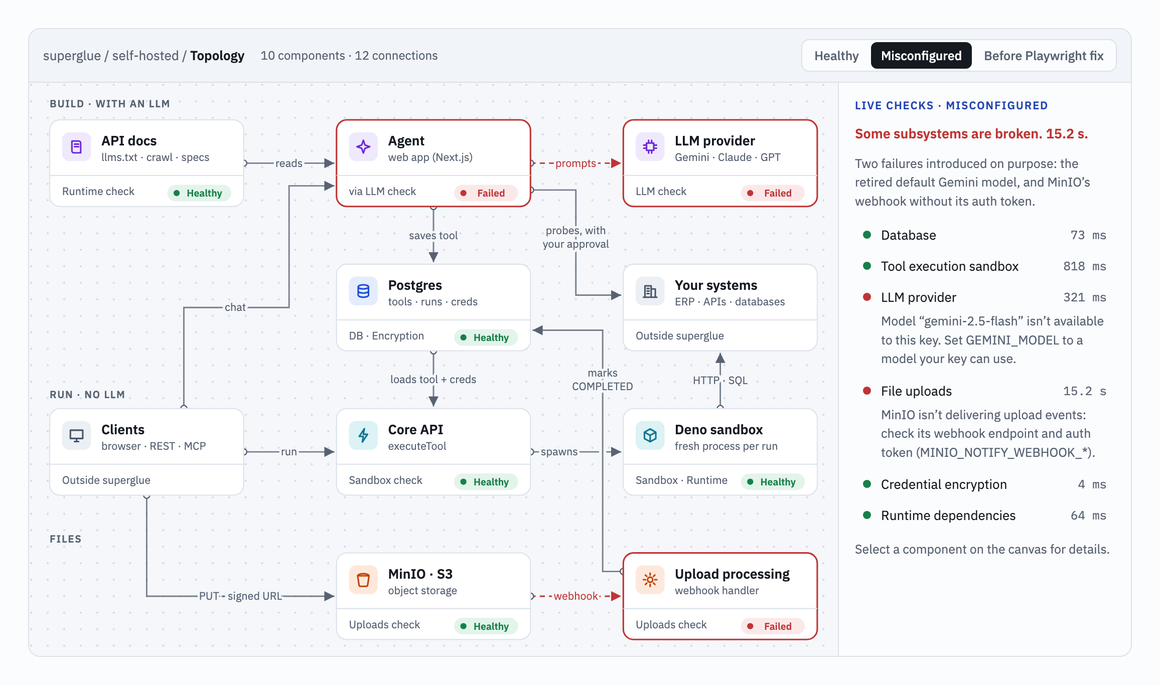The image size is (1160, 685).
Task: Click the Failed badge on Upload processing card
Action: click(773, 626)
